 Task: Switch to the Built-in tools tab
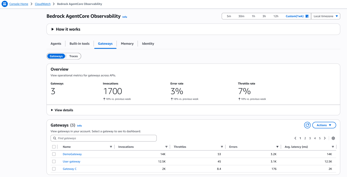(x=79, y=44)
